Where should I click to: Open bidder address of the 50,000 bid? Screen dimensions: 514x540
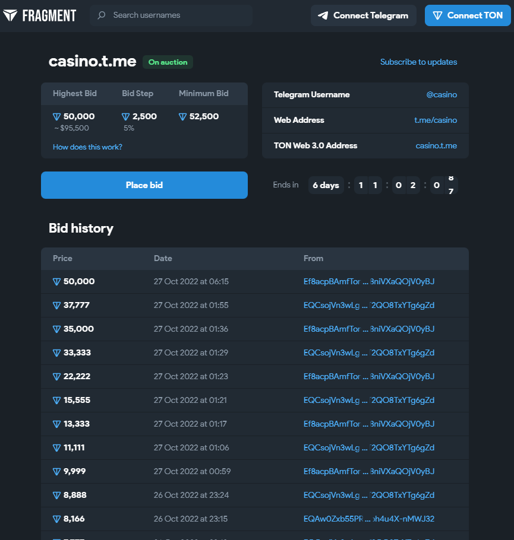[x=369, y=282]
